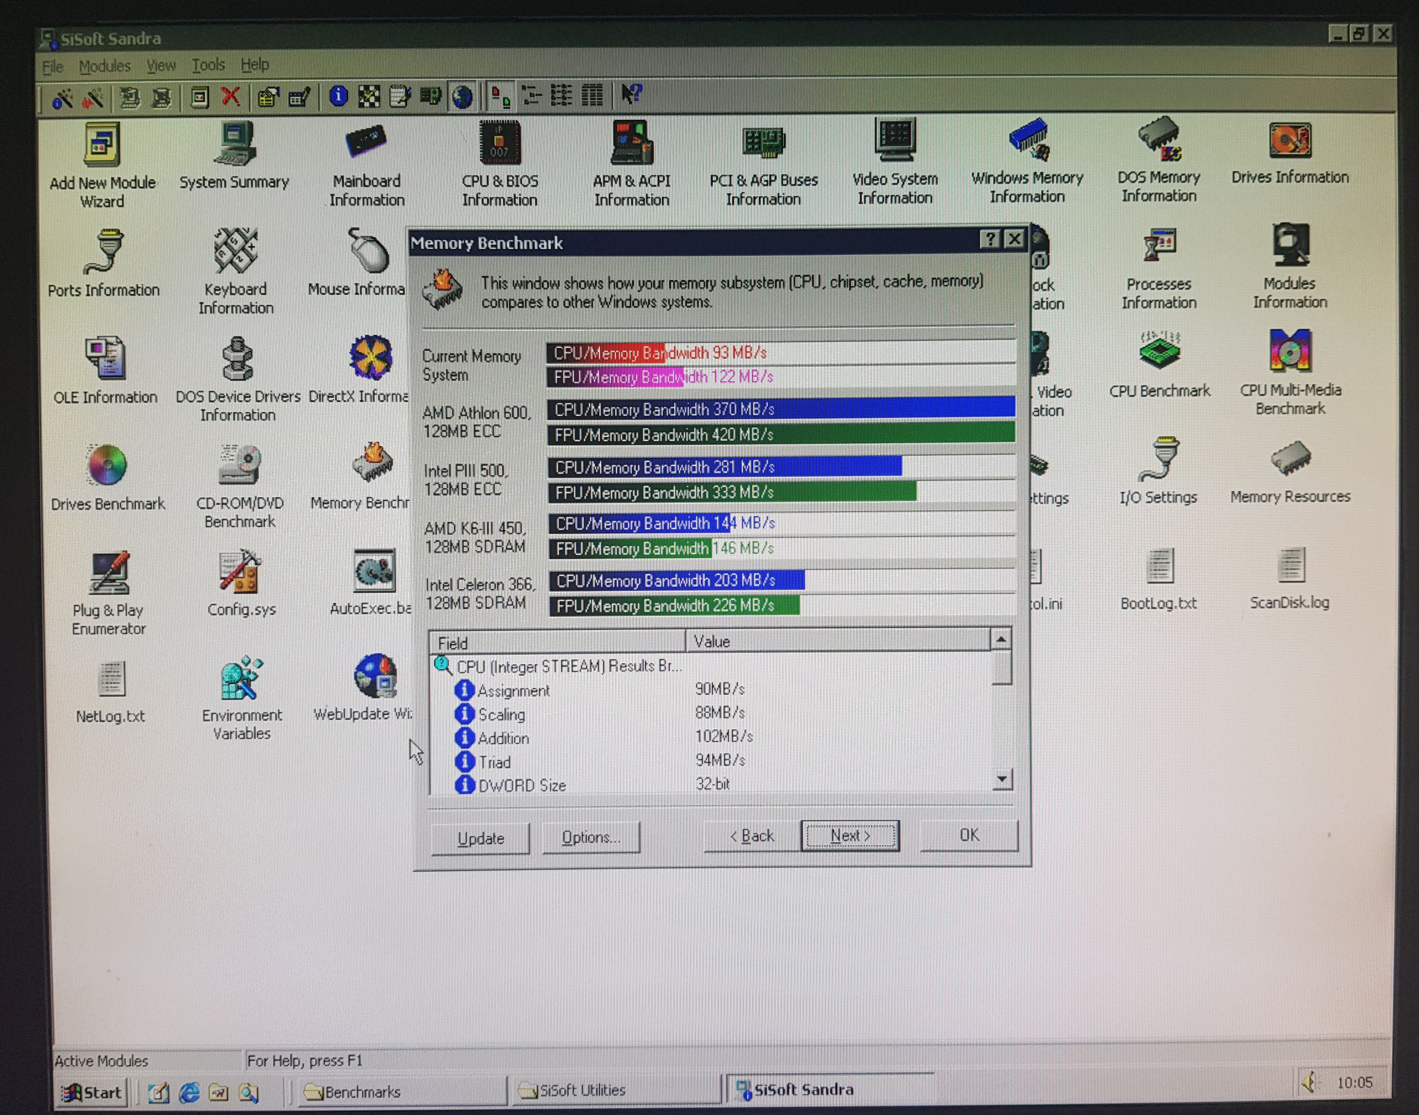
Task: Open OLE Information module
Action: tap(105, 371)
